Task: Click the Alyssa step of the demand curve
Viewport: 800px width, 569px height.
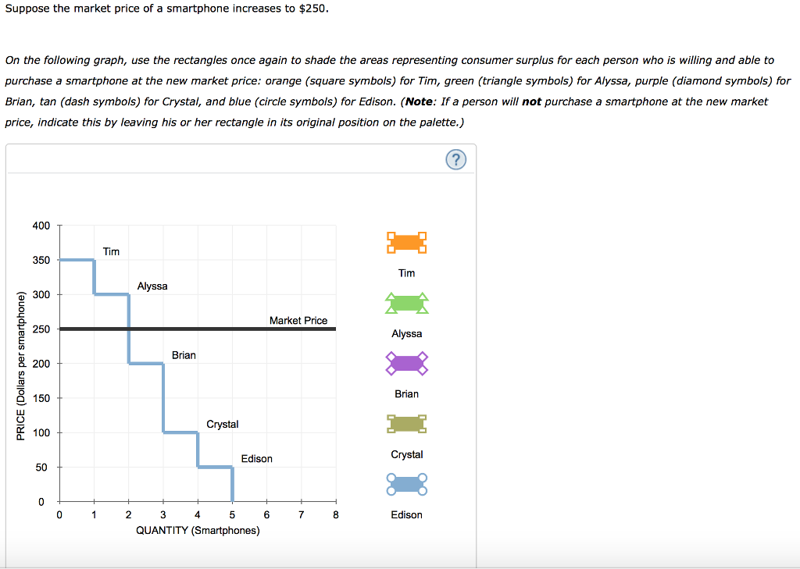Action: 111,294
